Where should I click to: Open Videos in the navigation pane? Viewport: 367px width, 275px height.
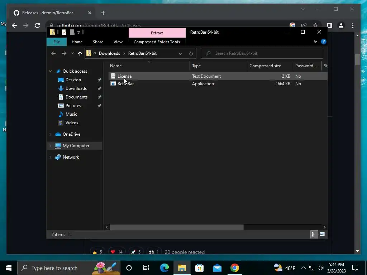[72, 123]
